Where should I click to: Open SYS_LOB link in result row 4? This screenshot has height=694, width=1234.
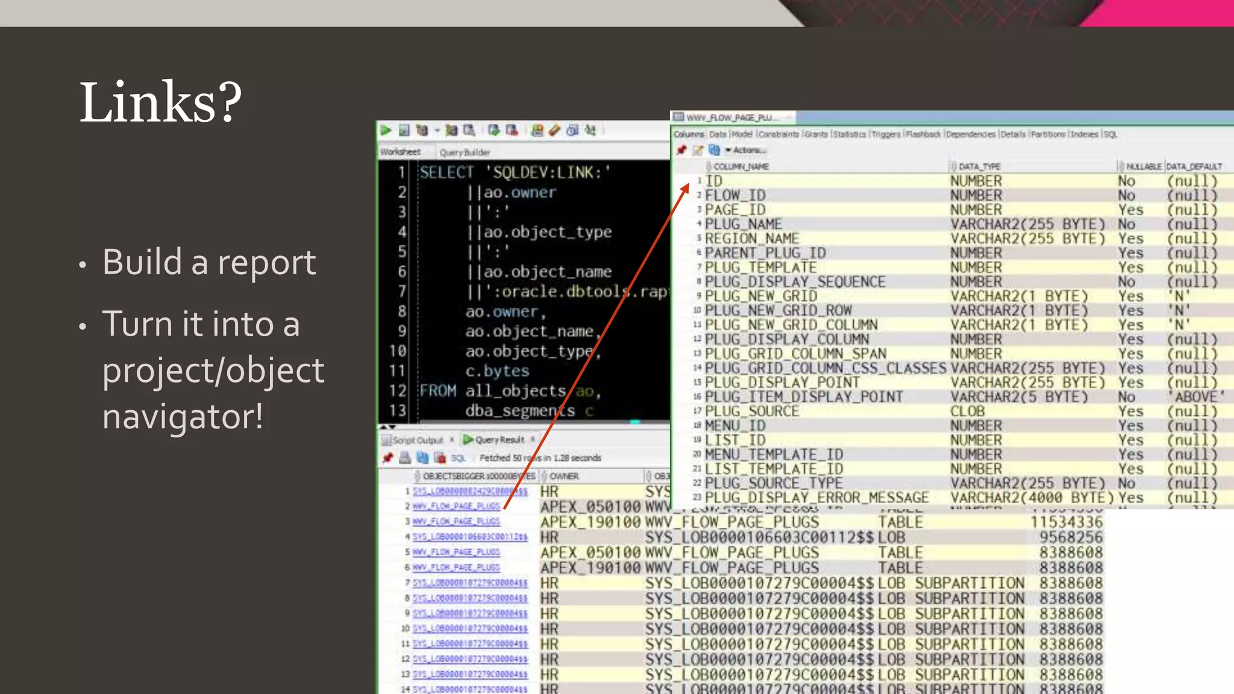pos(470,537)
